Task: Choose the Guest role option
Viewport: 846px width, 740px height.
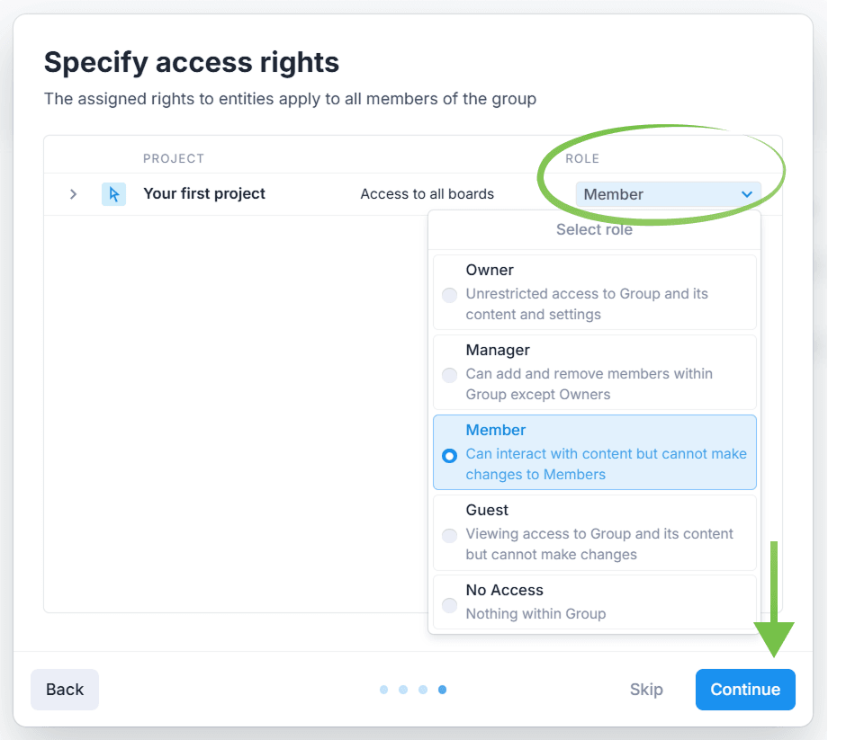Action: pos(594,532)
